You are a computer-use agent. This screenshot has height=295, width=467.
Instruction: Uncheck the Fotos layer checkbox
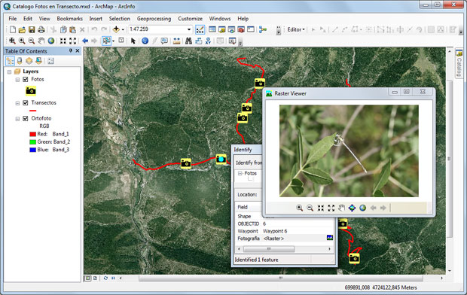click(26, 80)
